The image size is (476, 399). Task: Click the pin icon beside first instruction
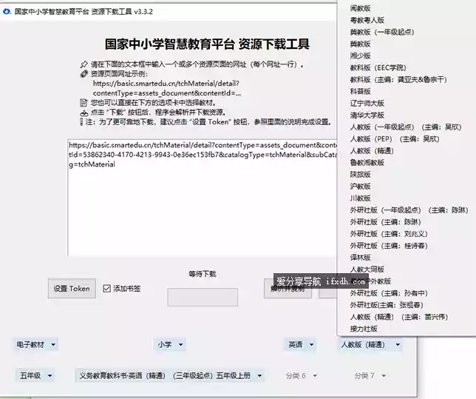[84, 64]
